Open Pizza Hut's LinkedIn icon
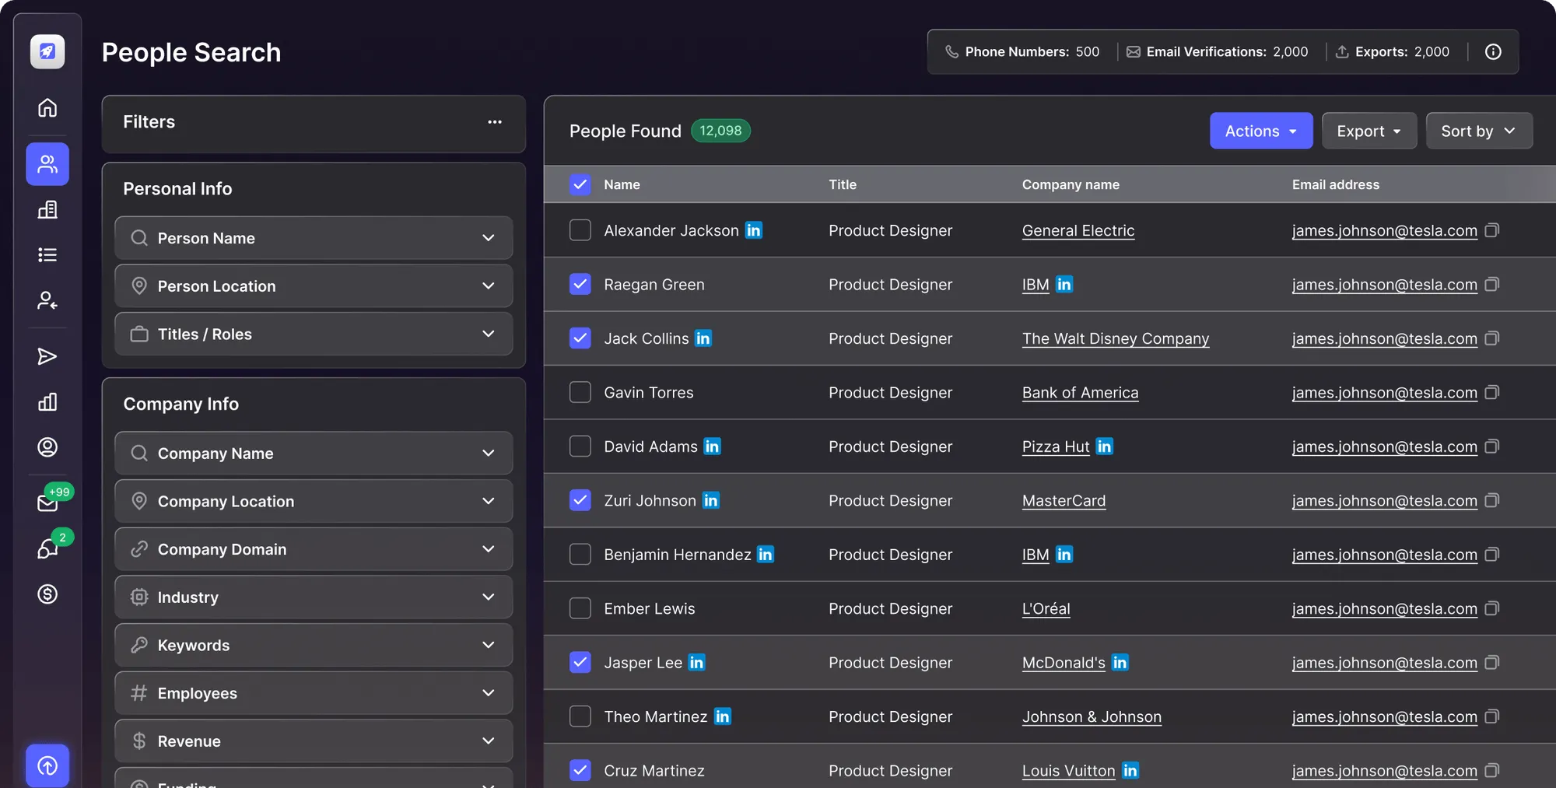 pyautogui.click(x=1105, y=447)
